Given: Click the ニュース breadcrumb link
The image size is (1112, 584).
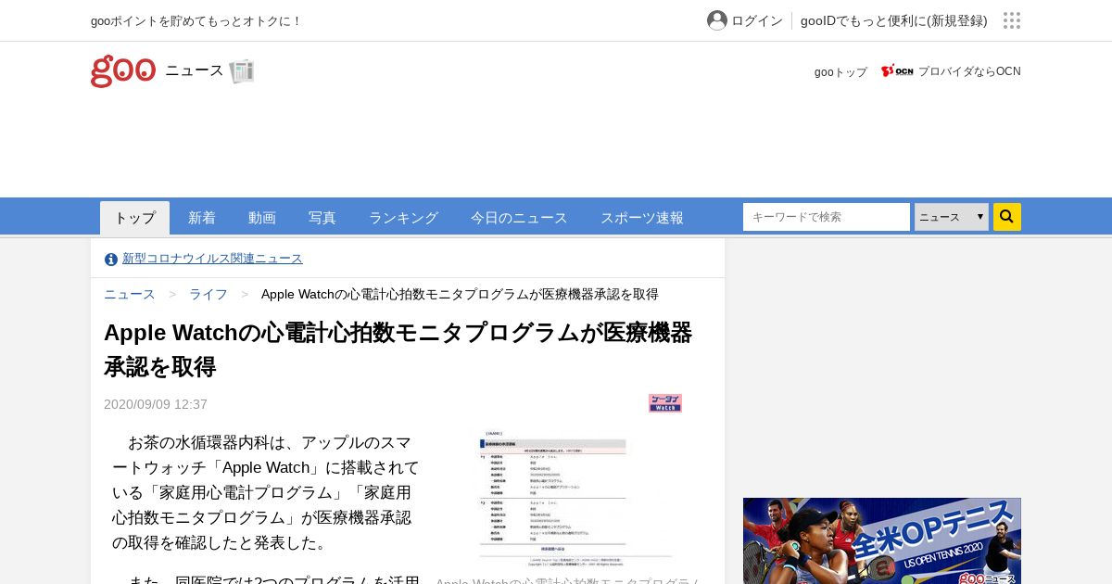Looking at the screenshot, I should [130, 294].
